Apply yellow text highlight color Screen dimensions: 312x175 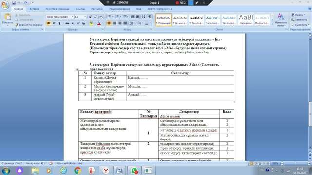click(91, 23)
